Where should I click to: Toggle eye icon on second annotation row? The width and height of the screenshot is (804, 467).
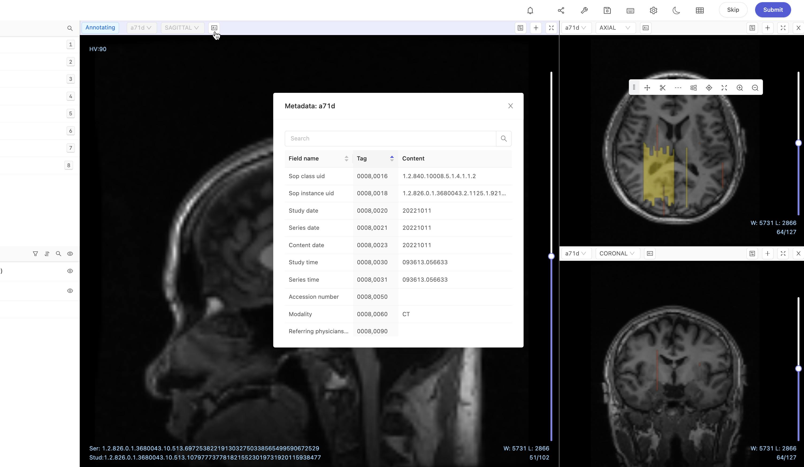coord(70,290)
